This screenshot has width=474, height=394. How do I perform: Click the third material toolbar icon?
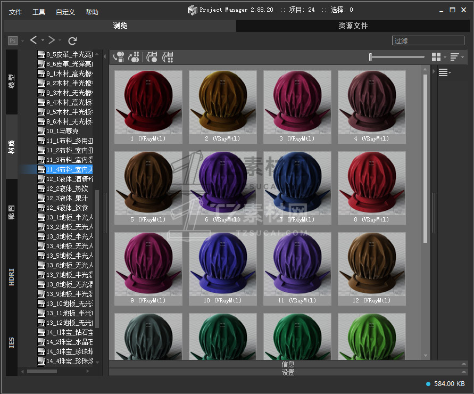(152, 57)
